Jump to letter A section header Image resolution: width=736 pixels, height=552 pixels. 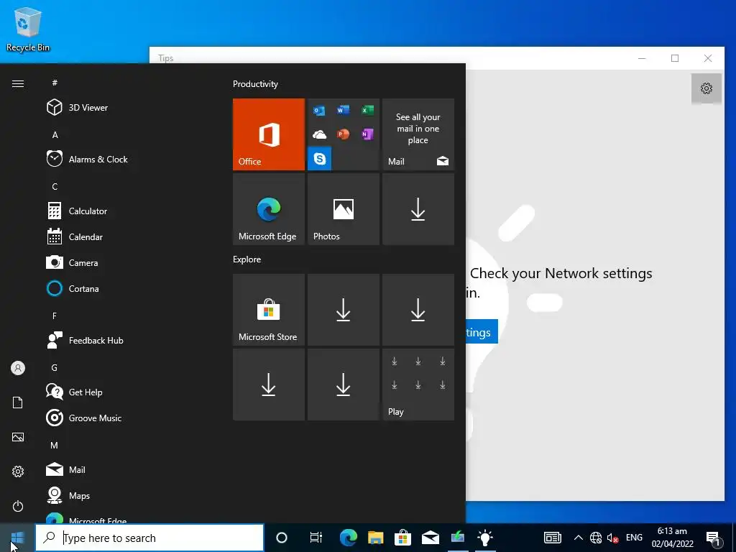55,134
